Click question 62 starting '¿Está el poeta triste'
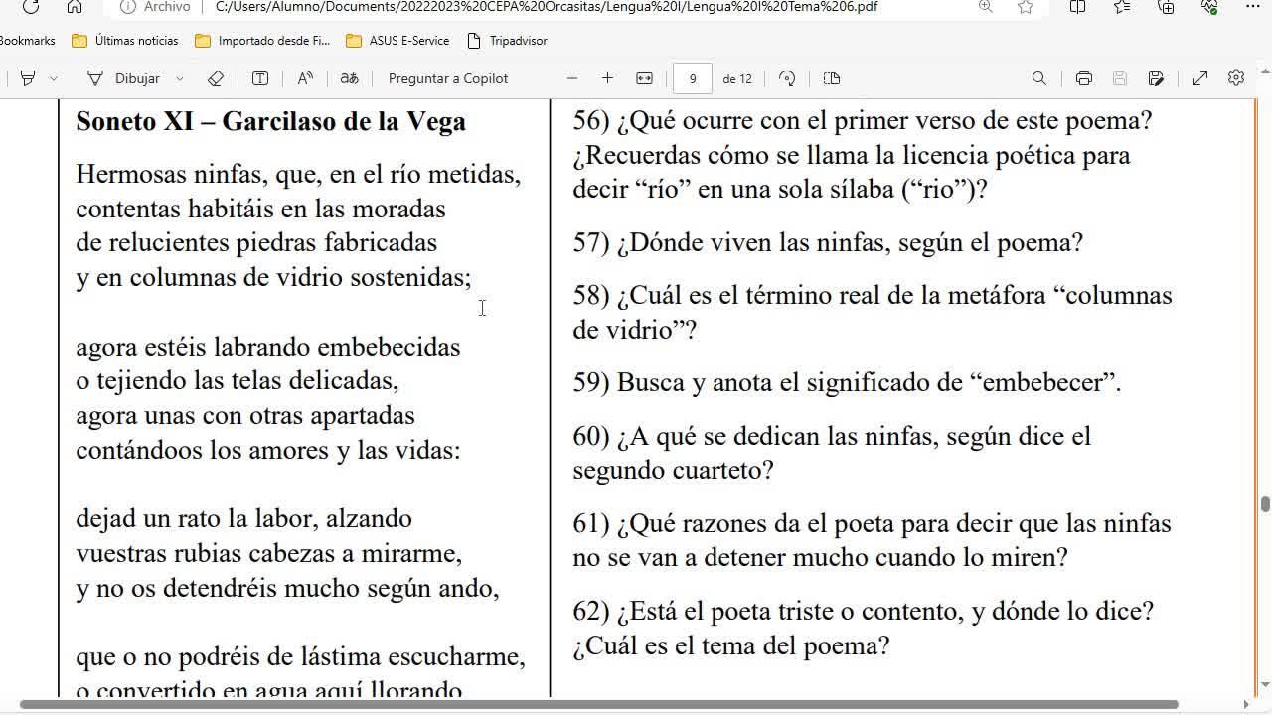This screenshot has height=715, width=1272. point(863,629)
